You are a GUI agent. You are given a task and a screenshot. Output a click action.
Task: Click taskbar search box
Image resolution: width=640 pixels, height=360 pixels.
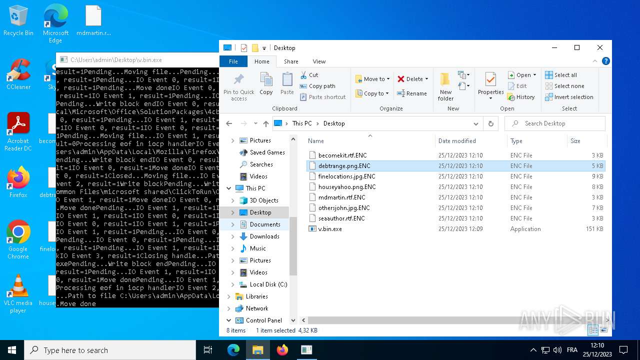[x=110, y=350]
